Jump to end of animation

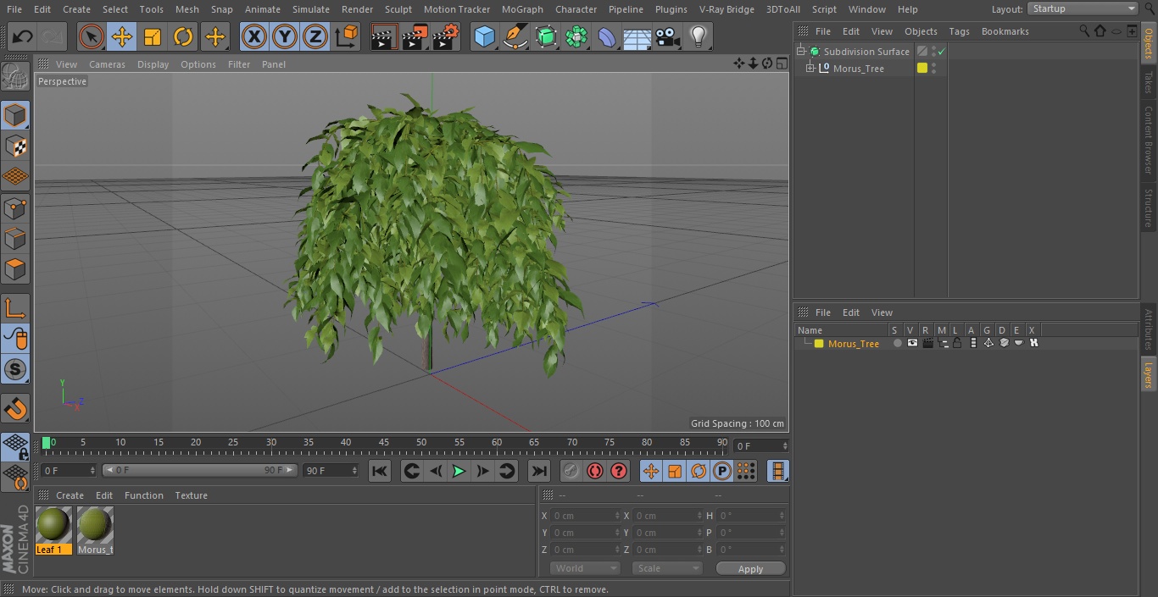click(538, 472)
